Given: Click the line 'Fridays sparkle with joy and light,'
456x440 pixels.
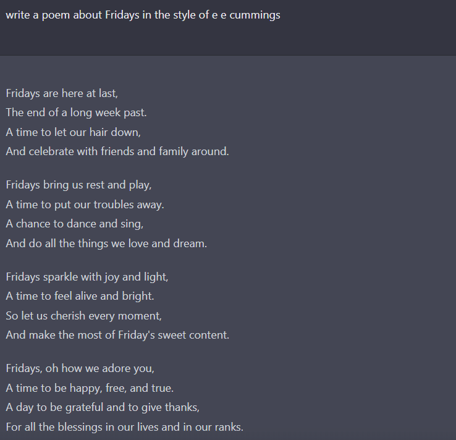Looking at the screenshot, I should coord(87,277).
